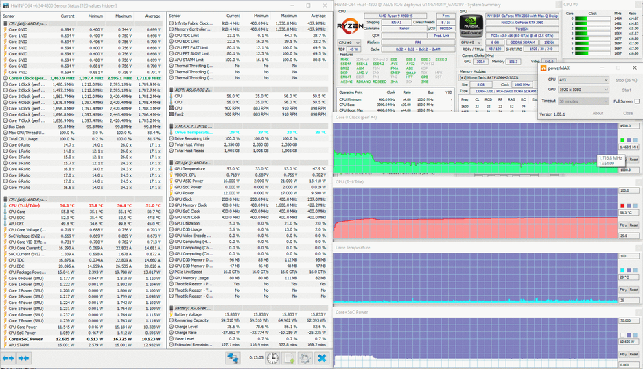
Task: Select the Core+SoC Power bold sensor row
Action: click(83, 339)
